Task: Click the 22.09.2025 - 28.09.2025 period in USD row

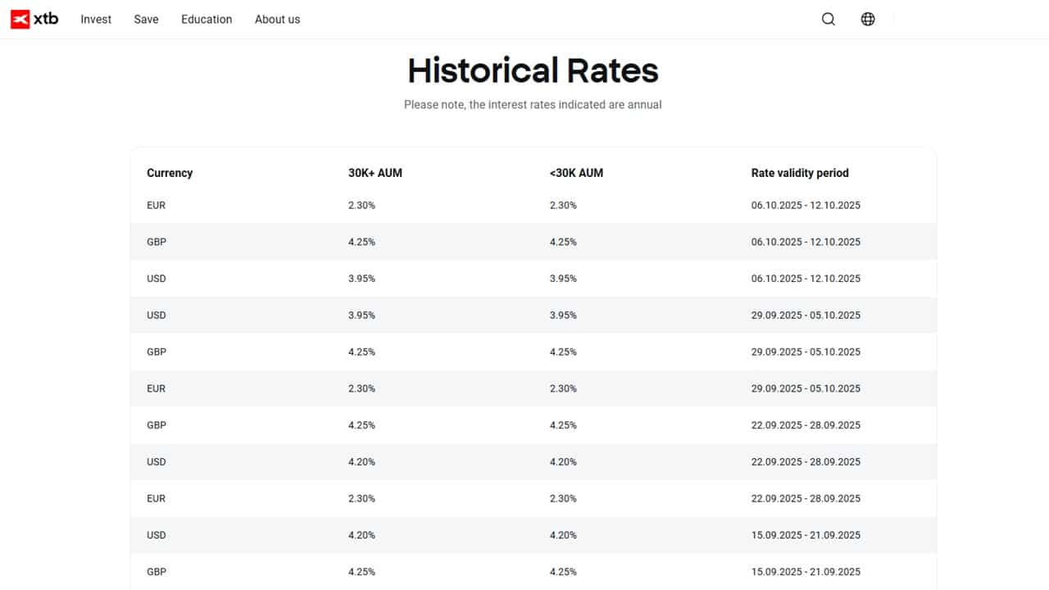Action: point(806,461)
